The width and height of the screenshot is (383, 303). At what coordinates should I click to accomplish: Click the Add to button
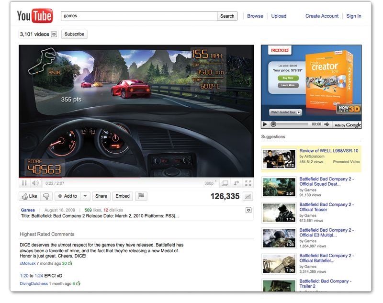click(68, 196)
